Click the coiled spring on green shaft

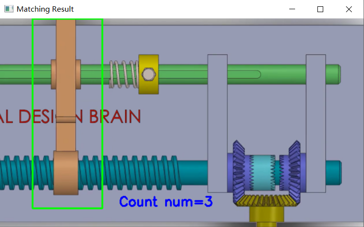pos(124,74)
